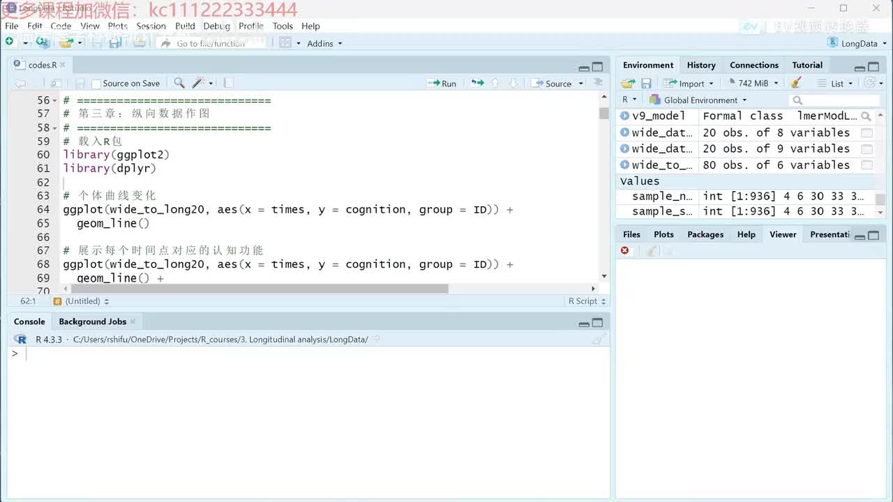893x502 pixels.
Task: Click the Clear console broom icon
Action: tap(598, 340)
